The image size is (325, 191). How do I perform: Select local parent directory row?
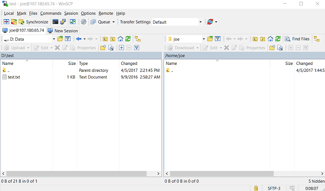tap(81, 70)
